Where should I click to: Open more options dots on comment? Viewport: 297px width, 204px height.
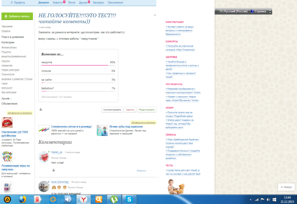click(x=152, y=171)
